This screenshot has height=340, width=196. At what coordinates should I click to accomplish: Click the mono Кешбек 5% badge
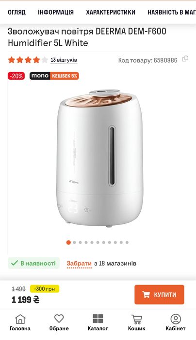(54, 76)
